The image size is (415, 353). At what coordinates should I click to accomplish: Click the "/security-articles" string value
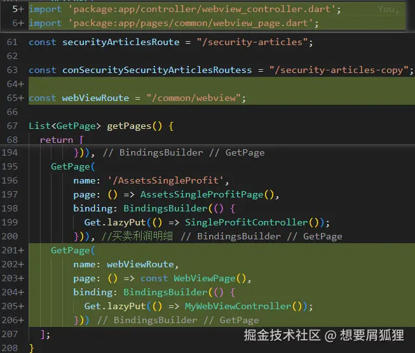(252, 42)
